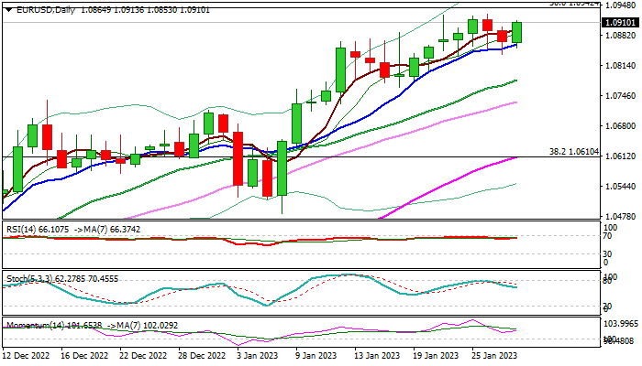Click the 22 Dec 2022 date label
642x366 pixels.
click(x=143, y=355)
